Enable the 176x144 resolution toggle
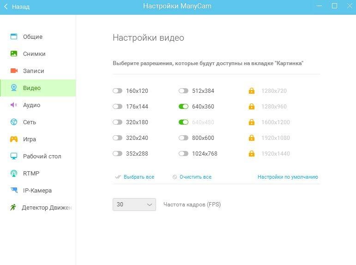Viewport: 356px width, 265px height. (x=117, y=107)
